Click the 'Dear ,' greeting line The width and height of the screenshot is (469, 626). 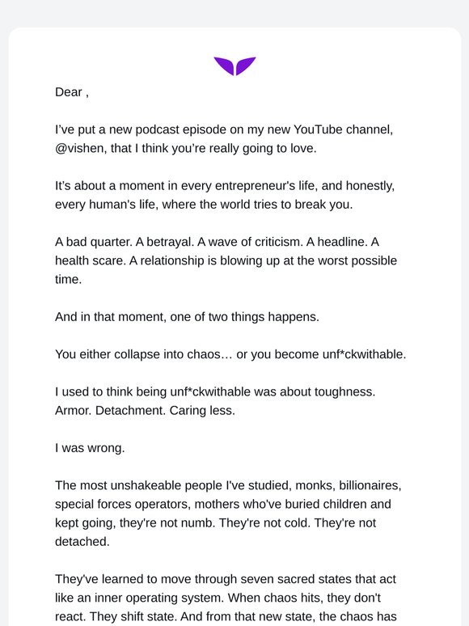coord(72,92)
